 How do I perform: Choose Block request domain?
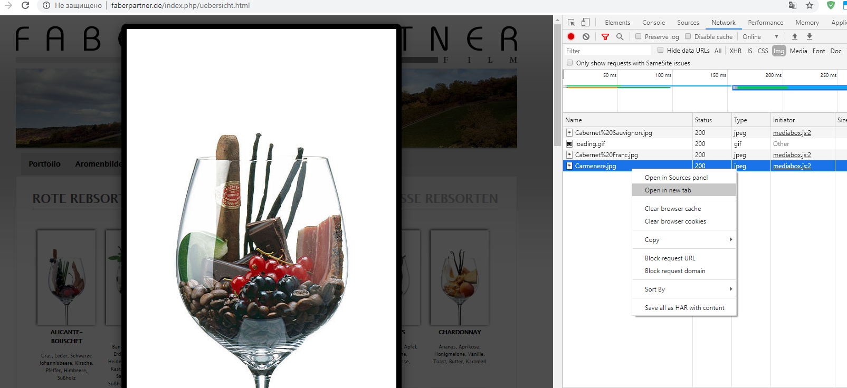pos(684,271)
